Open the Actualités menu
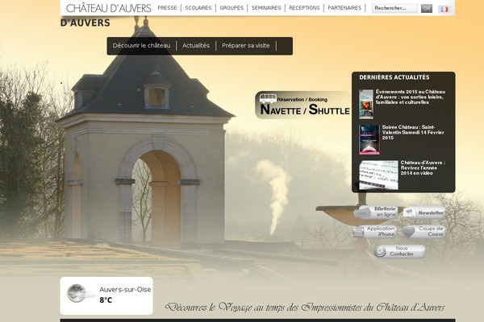484x322 pixels. pyautogui.click(x=196, y=46)
